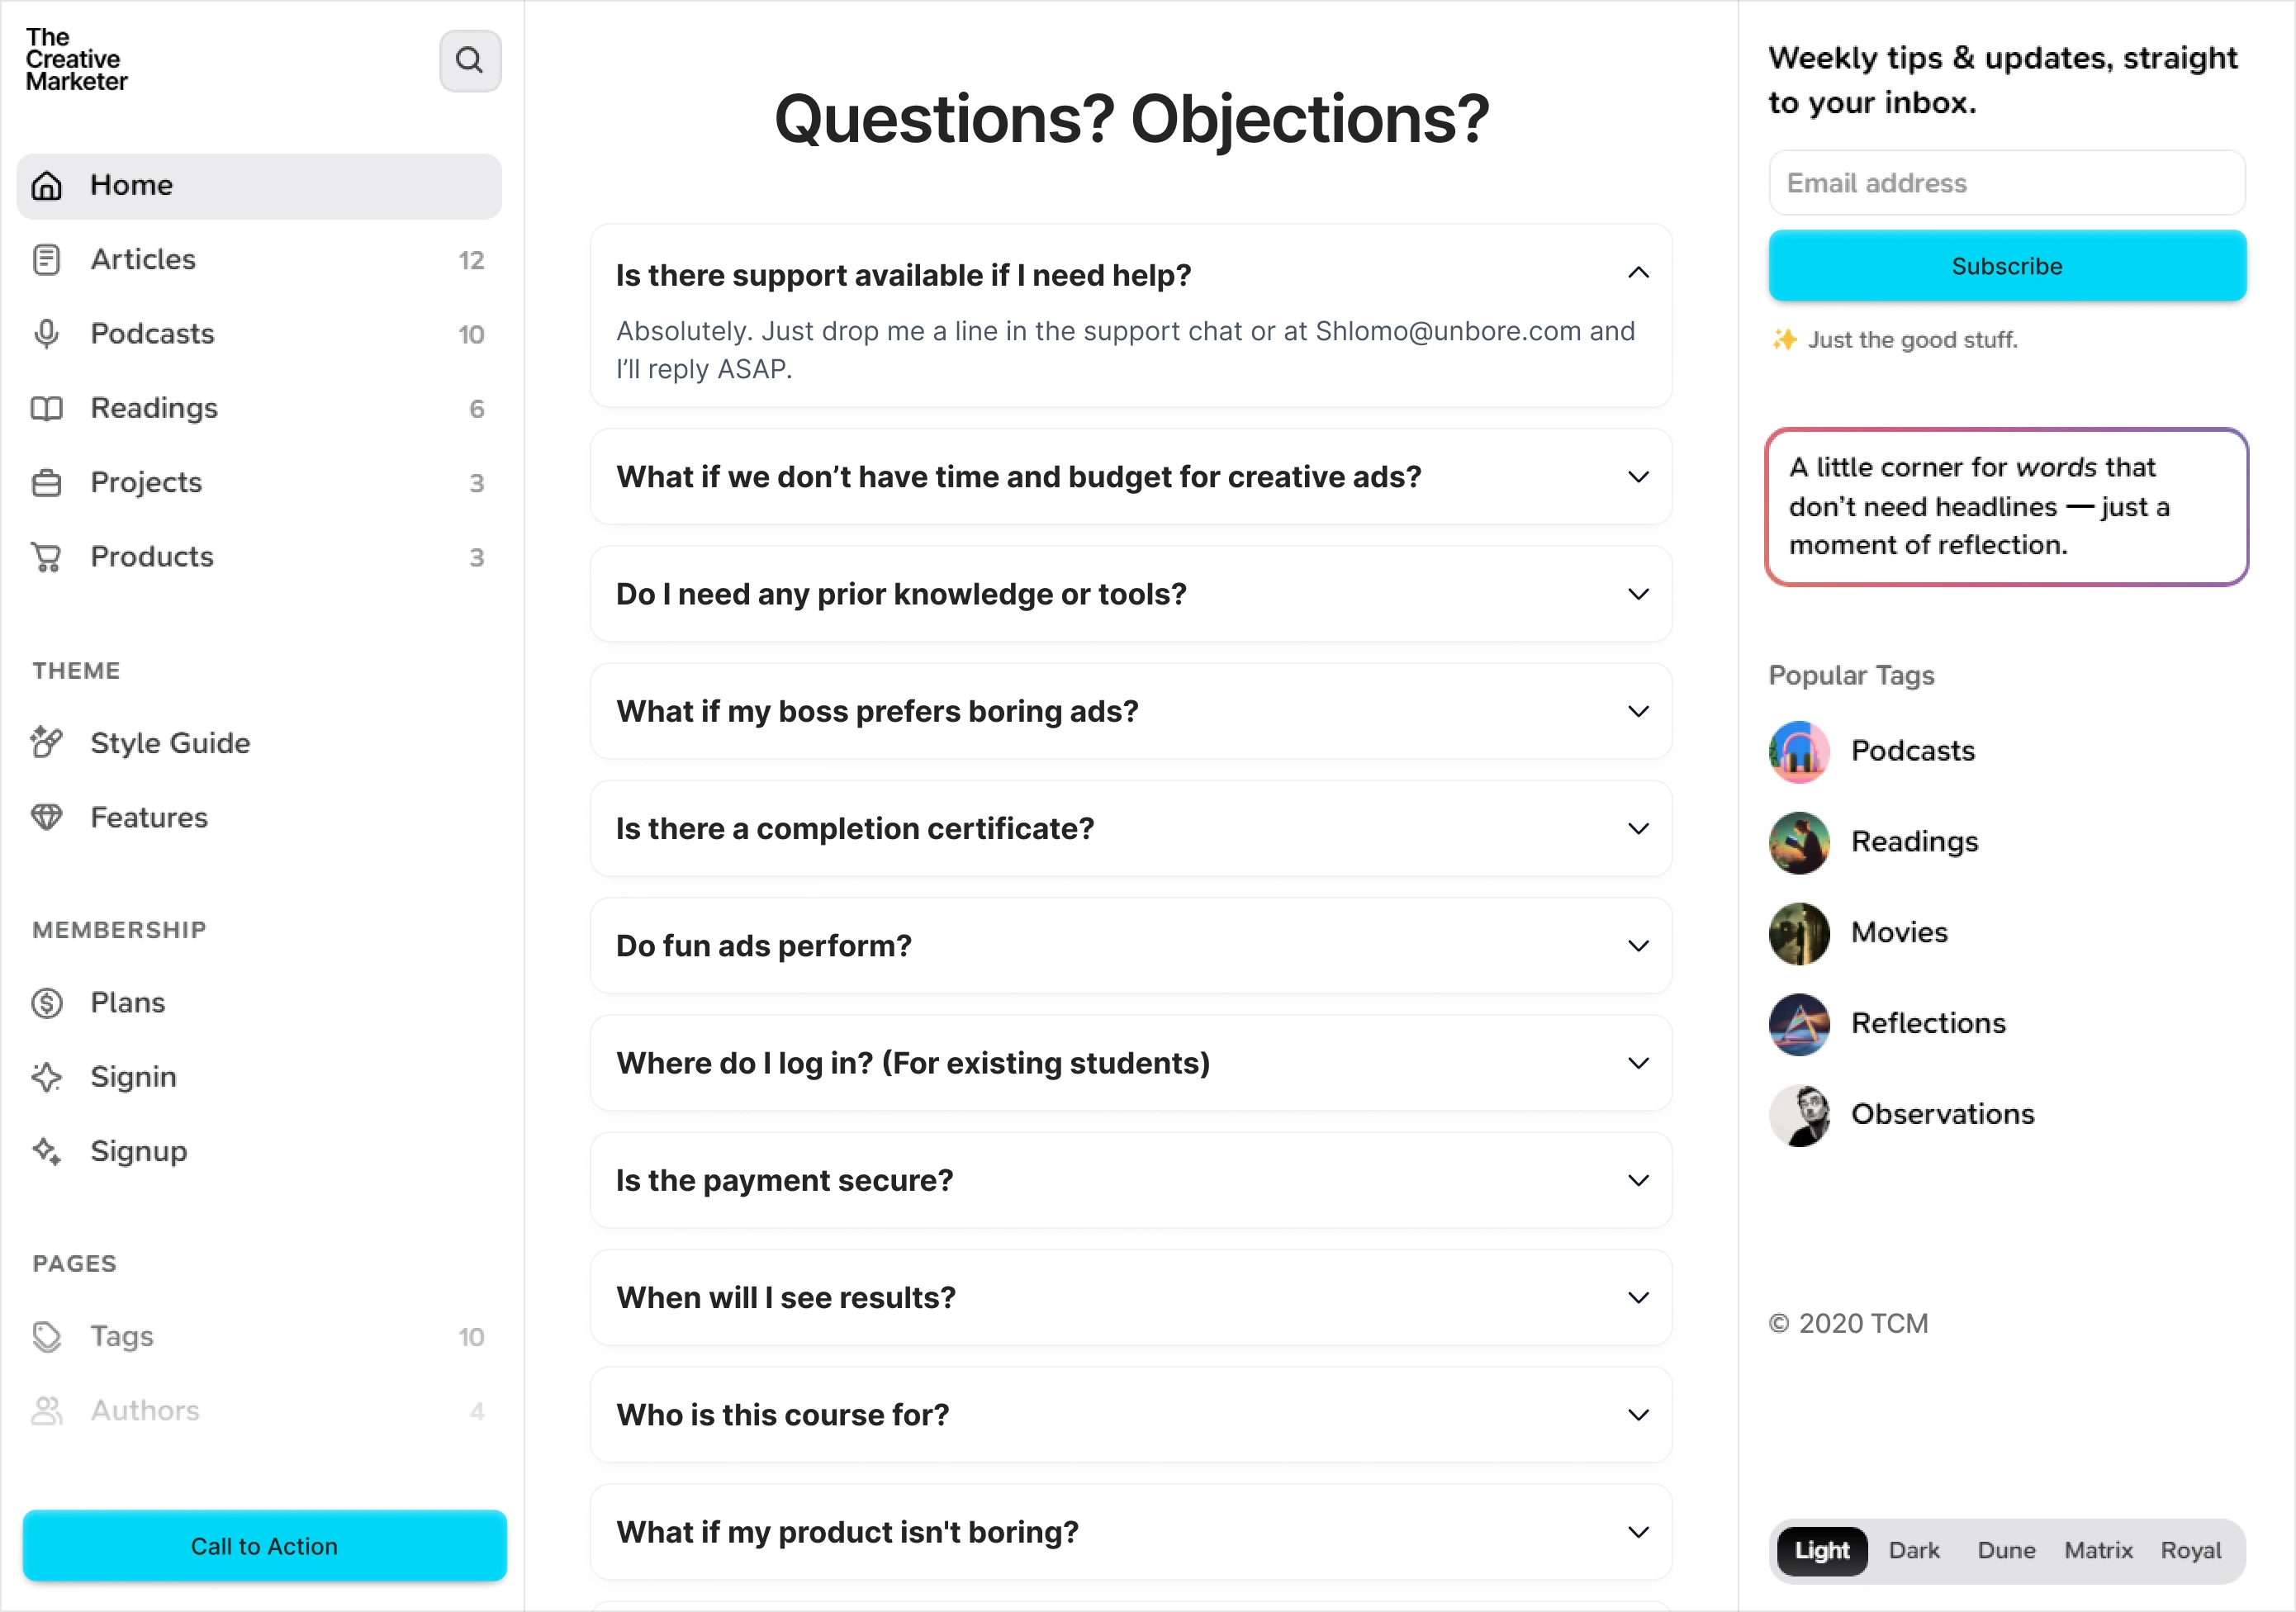This screenshot has width=2296, height=1612.
Task: Click the Readings open book icon
Action: (x=47, y=409)
